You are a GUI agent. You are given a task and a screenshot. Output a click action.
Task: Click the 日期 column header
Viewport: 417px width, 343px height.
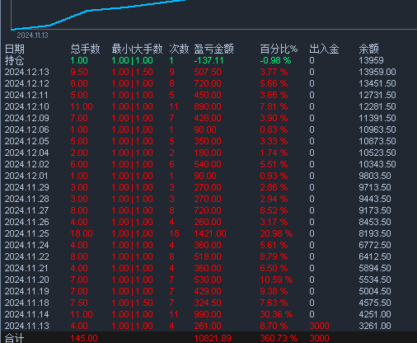pos(15,49)
